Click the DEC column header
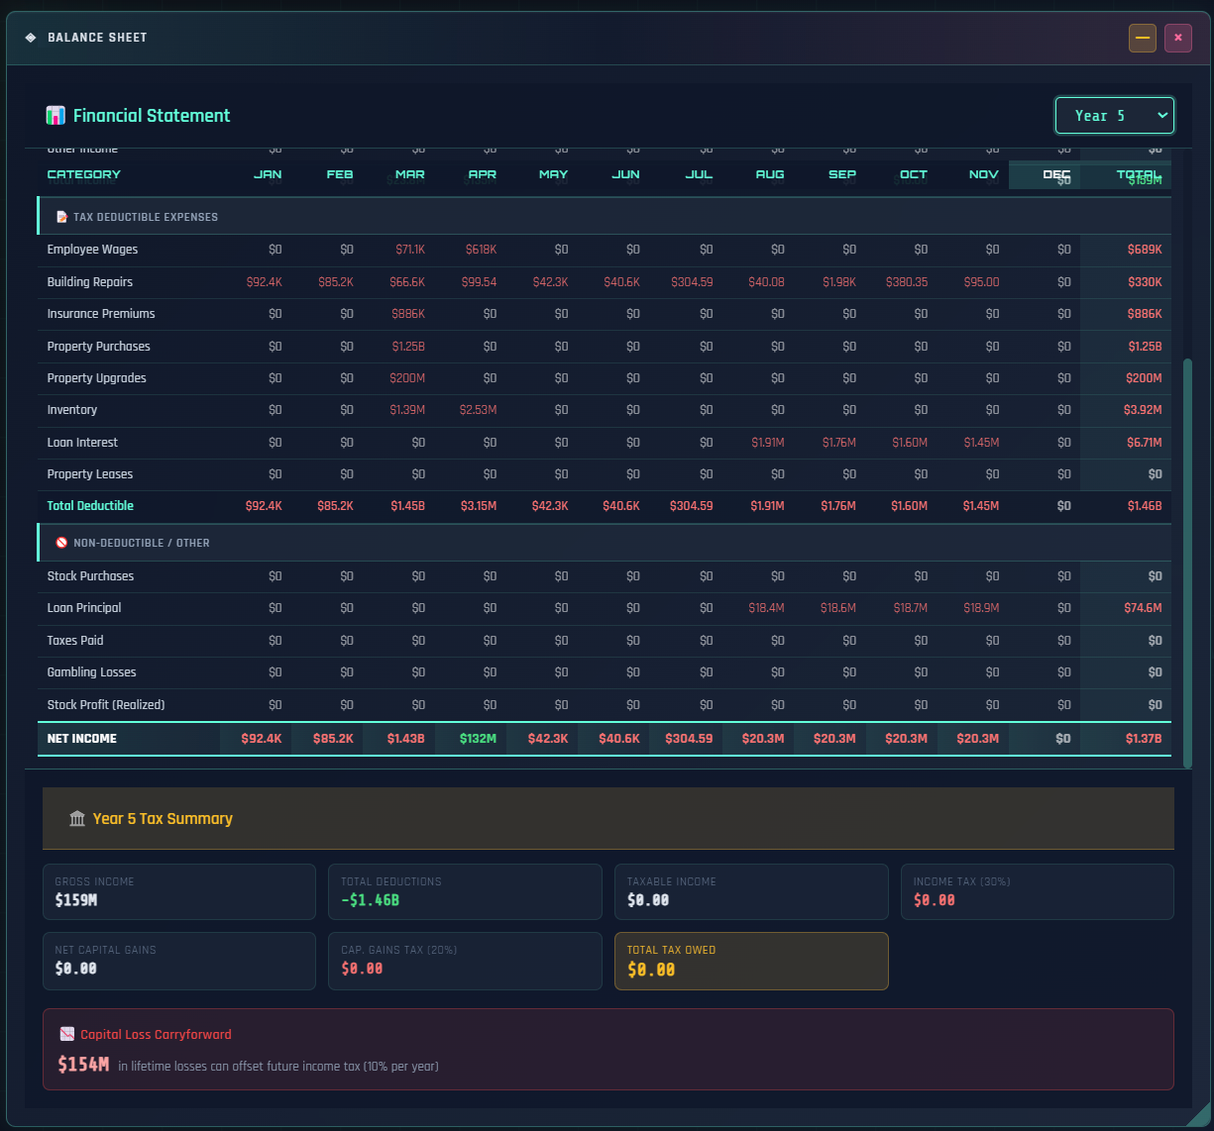1214x1131 pixels. coord(1056,174)
